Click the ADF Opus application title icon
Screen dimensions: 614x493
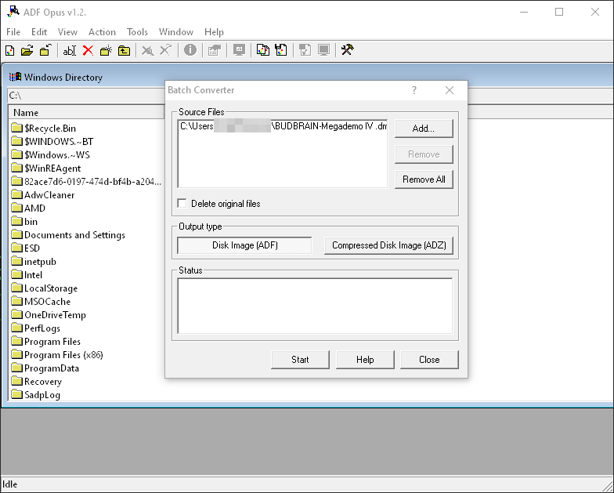pyautogui.click(x=13, y=11)
